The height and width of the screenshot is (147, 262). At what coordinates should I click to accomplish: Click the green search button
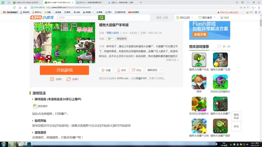[x=102, y=18]
